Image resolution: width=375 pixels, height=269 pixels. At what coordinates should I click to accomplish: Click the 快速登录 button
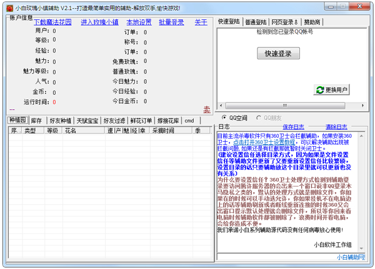click(278, 54)
